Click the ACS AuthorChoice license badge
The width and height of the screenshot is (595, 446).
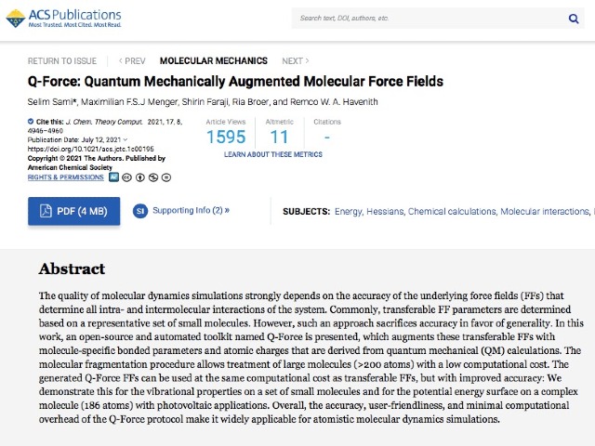(113, 177)
